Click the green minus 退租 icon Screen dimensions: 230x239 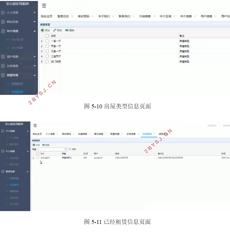[x=44, y=145]
